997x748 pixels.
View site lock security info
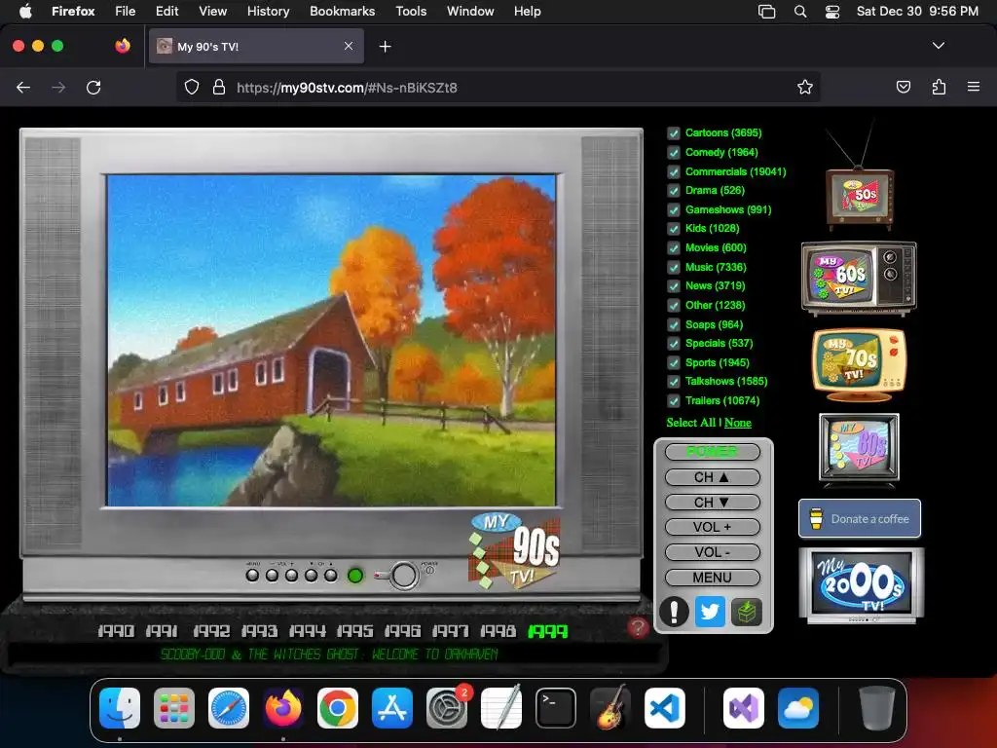click(219, 87)
